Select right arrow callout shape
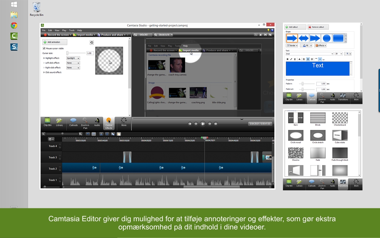Screen dimensions: 380x238 coord(292,38)
